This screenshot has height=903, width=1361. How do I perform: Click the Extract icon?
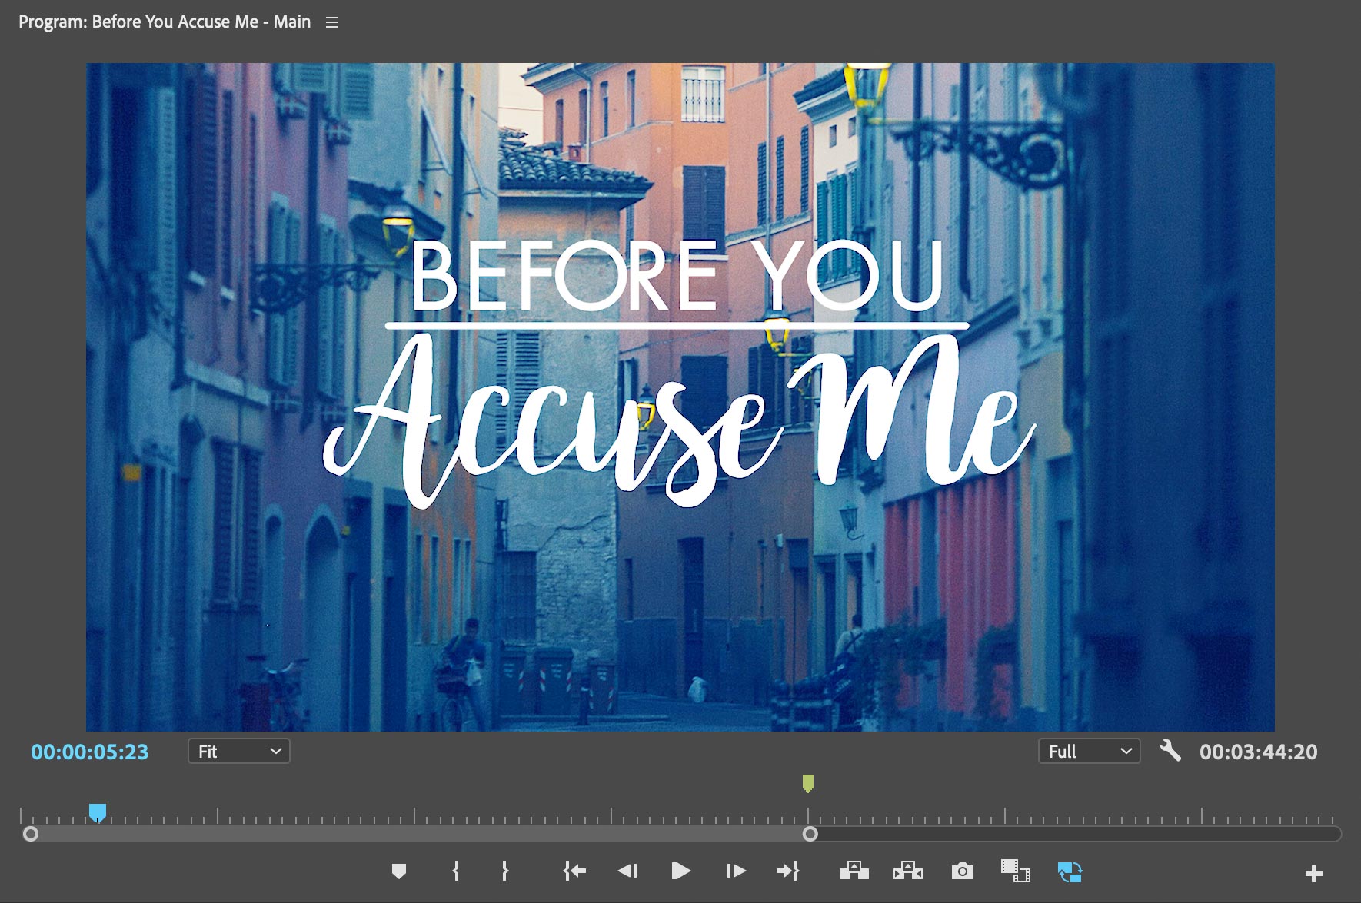907,871
